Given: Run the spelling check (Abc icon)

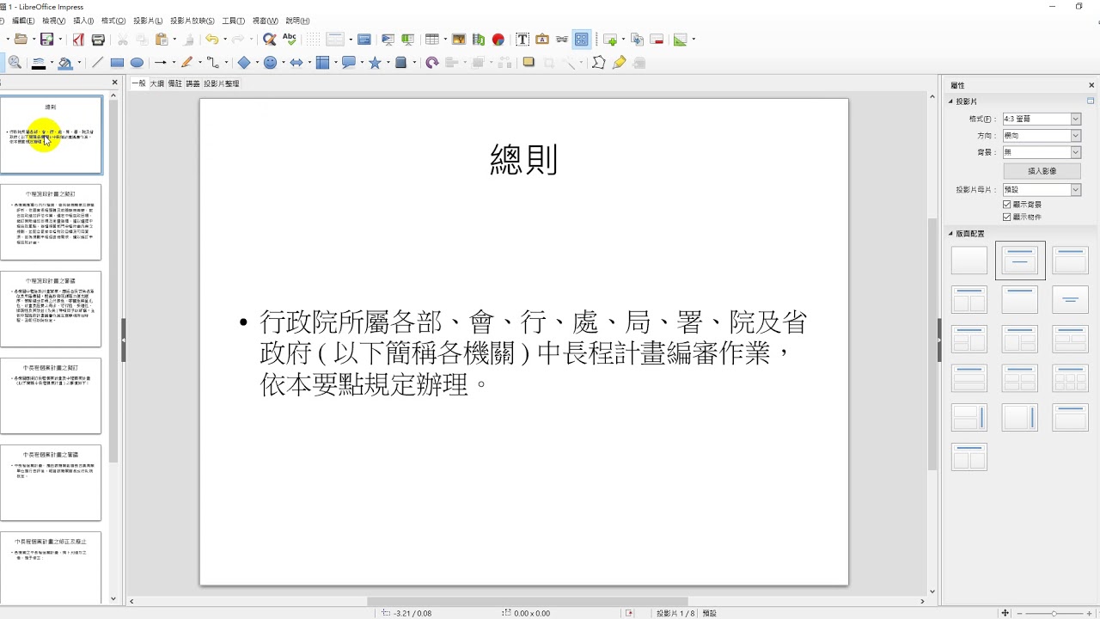Looking at the screenshot, I should [290, 40].
